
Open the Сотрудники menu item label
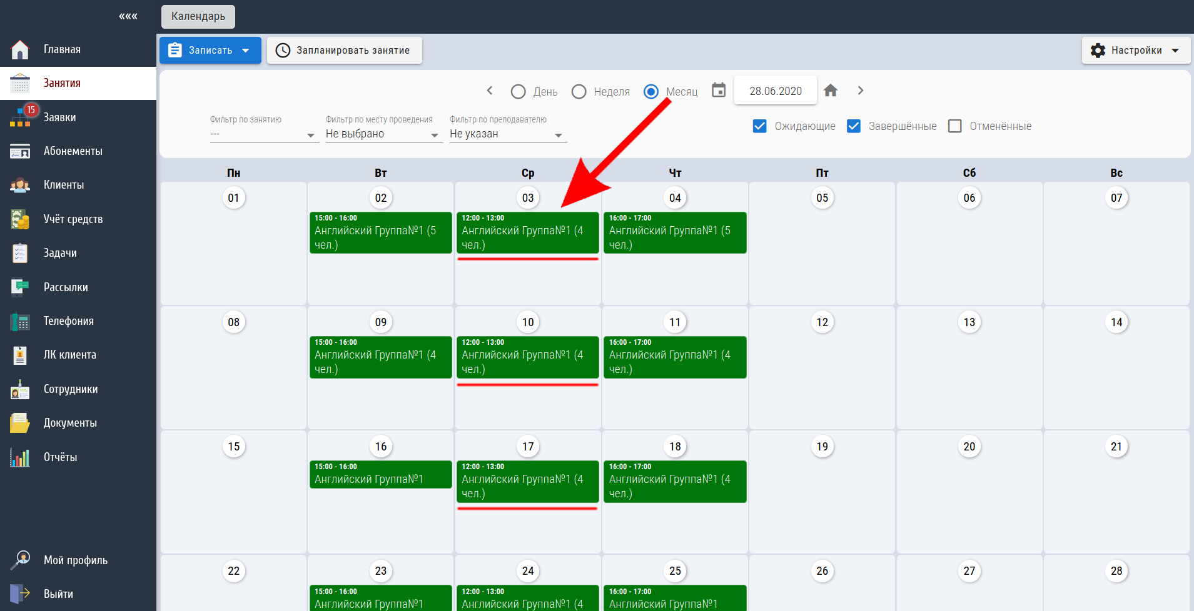pos(71,389)
